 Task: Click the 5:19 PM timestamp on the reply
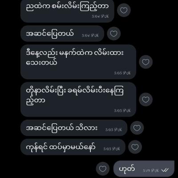pos(151,170)
